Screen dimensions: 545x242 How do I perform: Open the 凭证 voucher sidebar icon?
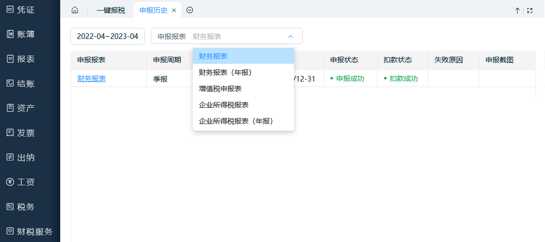[x=10, y=10]
